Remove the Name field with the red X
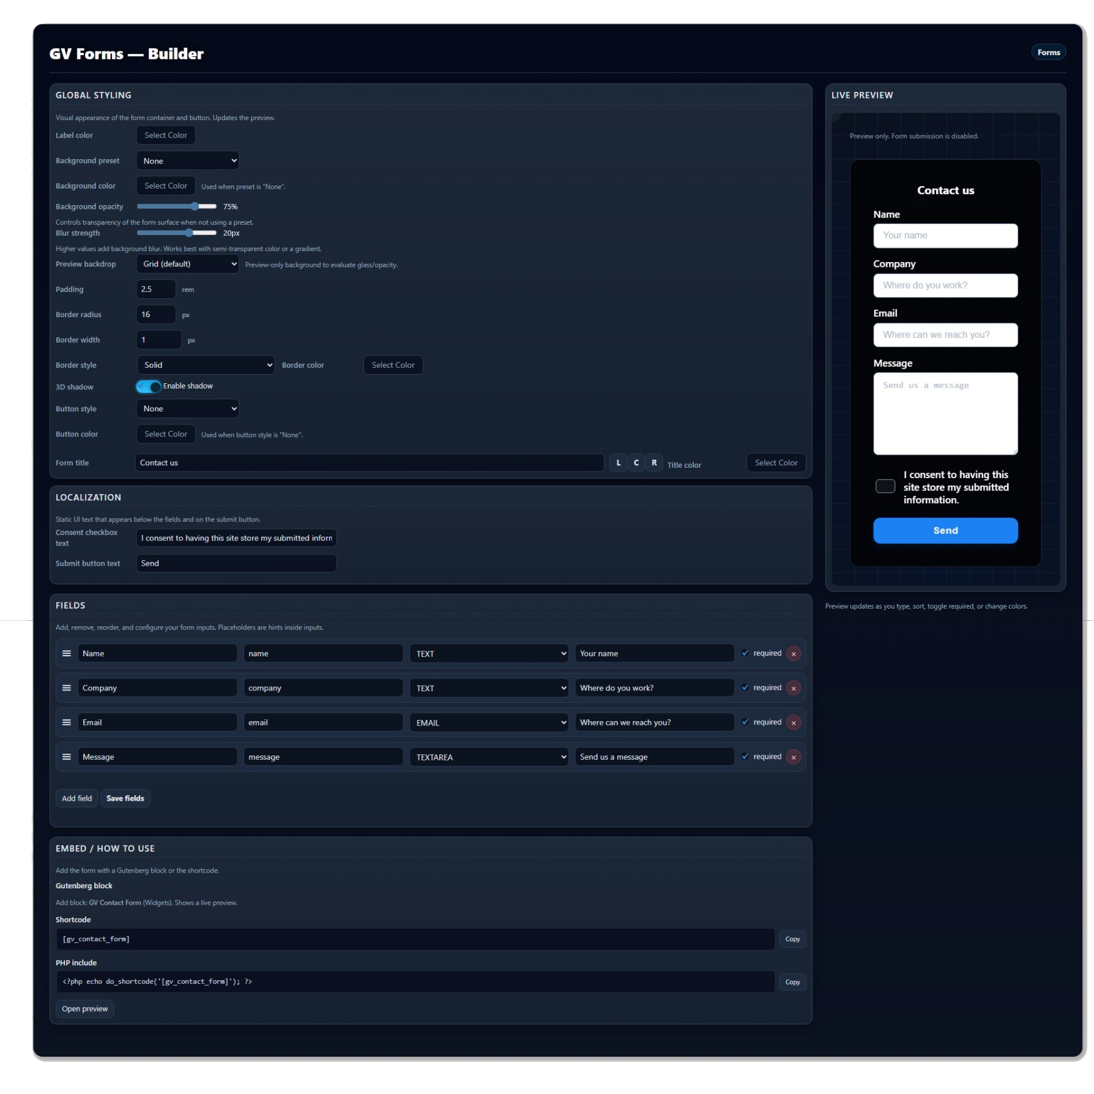1094x1094 pixels. click(794, 654)
